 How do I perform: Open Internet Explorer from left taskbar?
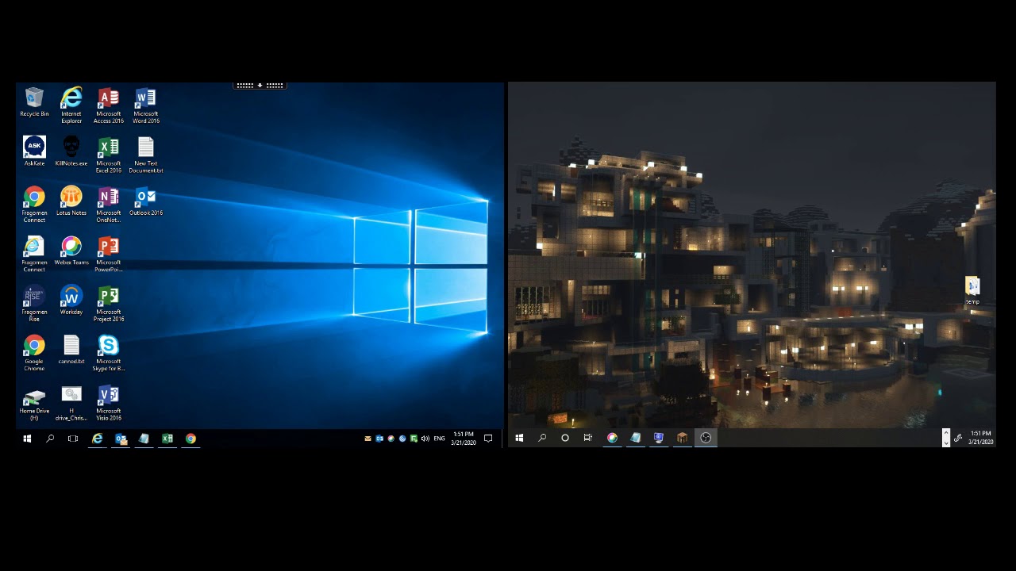pyautogui.click(x=97, y=439)
